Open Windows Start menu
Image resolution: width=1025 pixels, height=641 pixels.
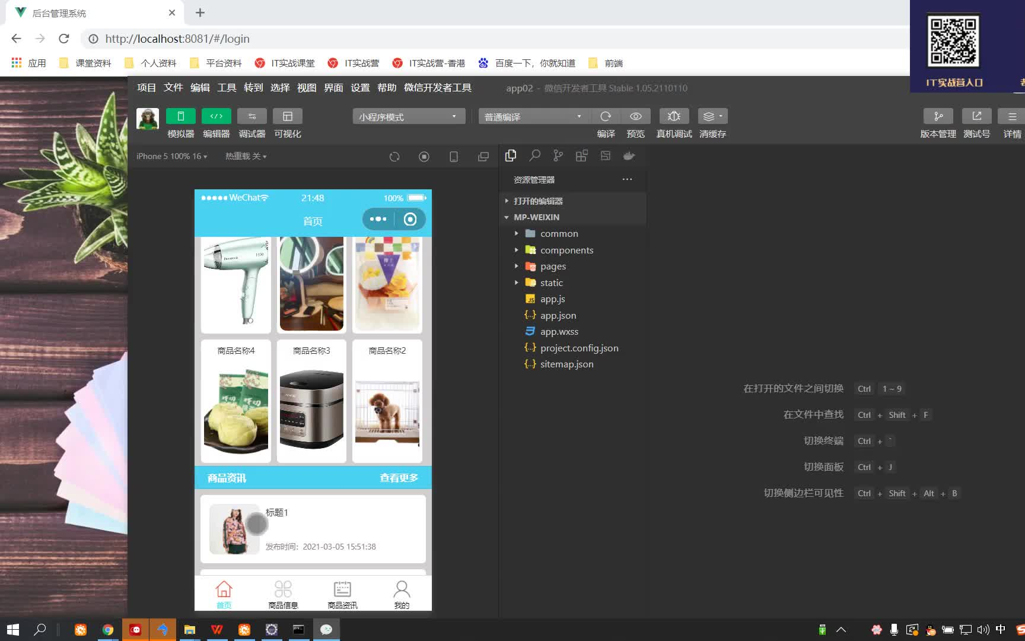coord(13,630)
